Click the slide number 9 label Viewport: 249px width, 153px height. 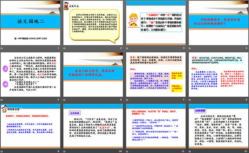[x=58, y=151]
